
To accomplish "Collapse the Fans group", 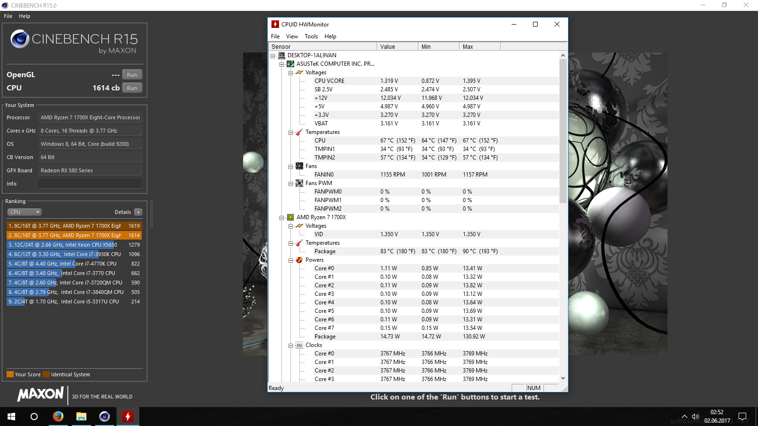I will click(x=291, y=167).
